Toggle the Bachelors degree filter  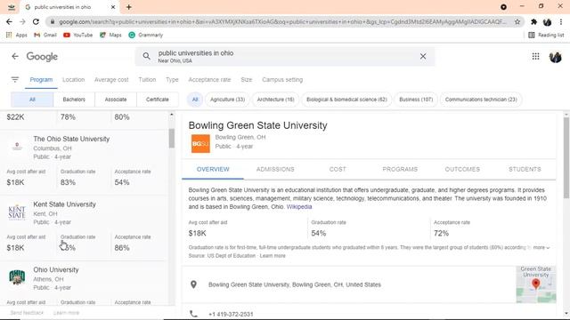[74, 100]
